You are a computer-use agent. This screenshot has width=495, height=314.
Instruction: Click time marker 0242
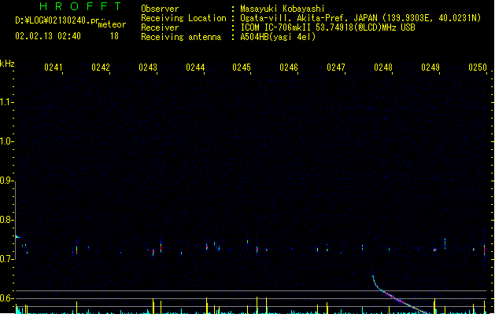[101, 68]
